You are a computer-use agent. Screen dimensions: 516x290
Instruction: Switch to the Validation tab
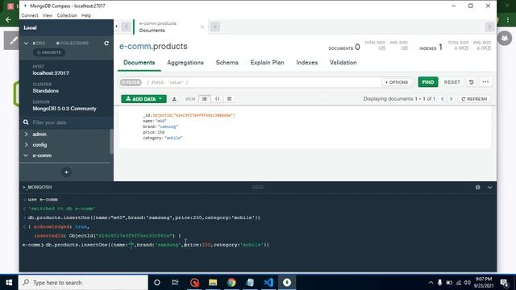343,63
